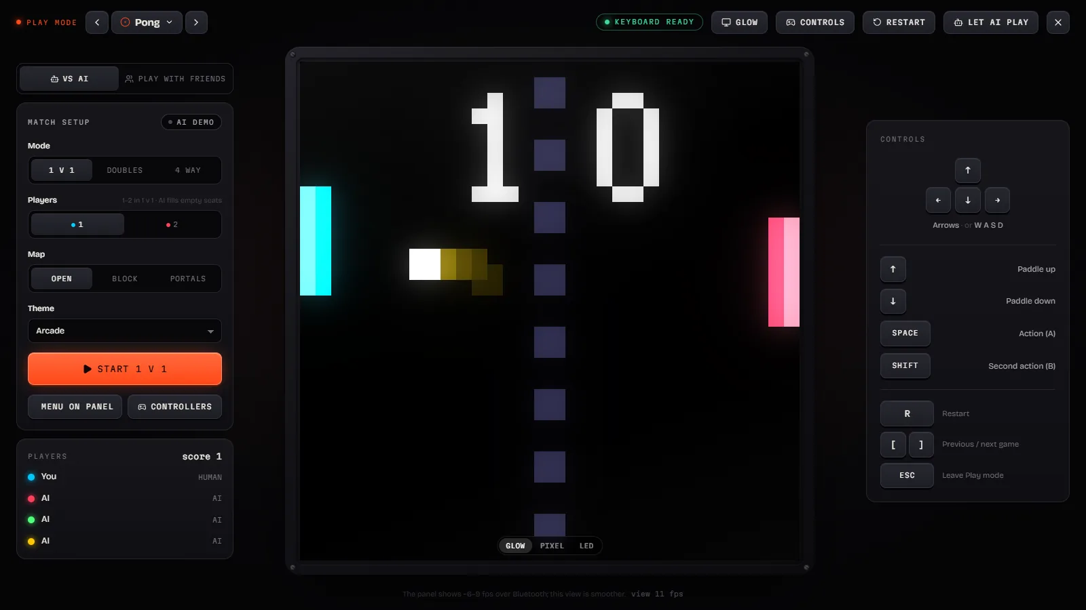
Task: Open the Pong game selector dropdown
Action: 147,22
